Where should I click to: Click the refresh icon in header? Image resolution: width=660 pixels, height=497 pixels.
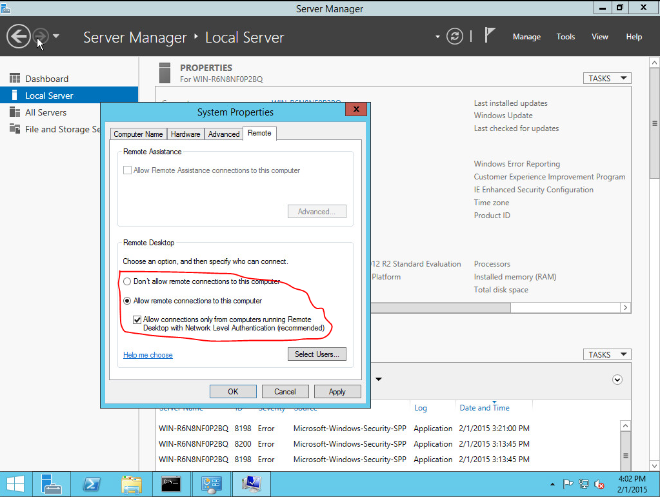[455, 36]
